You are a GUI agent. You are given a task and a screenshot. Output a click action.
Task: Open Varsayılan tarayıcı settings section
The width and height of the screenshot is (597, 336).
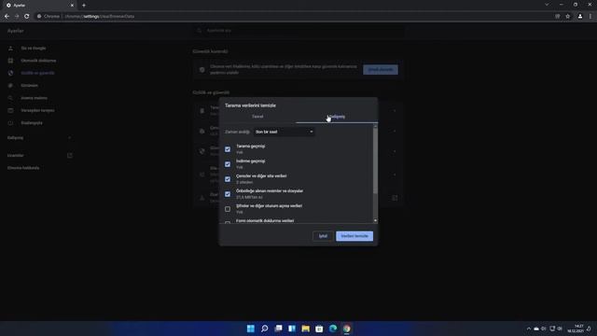click(37, 110)
